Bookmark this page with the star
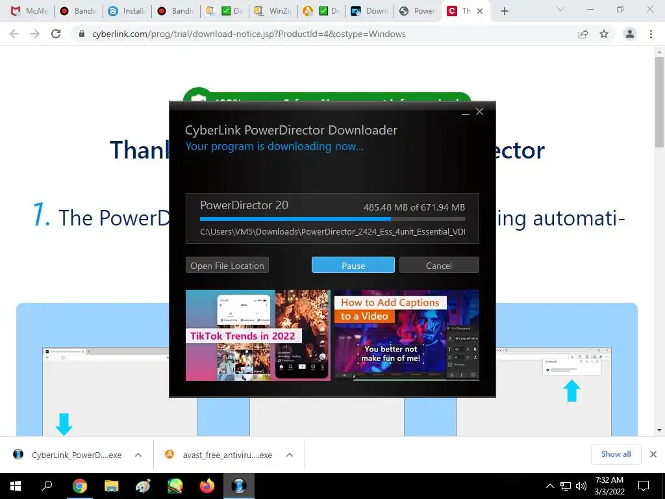The width and height of the screenshot is (665, 499). (604, 34)
